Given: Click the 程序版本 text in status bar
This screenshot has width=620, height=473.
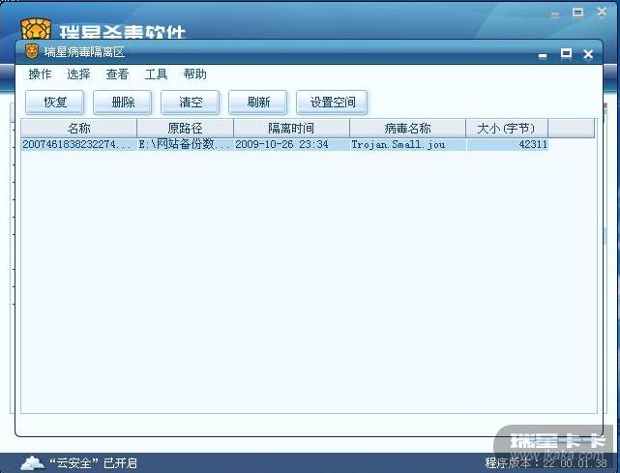Looking at the screenshot, I should (x=546, y=462).
